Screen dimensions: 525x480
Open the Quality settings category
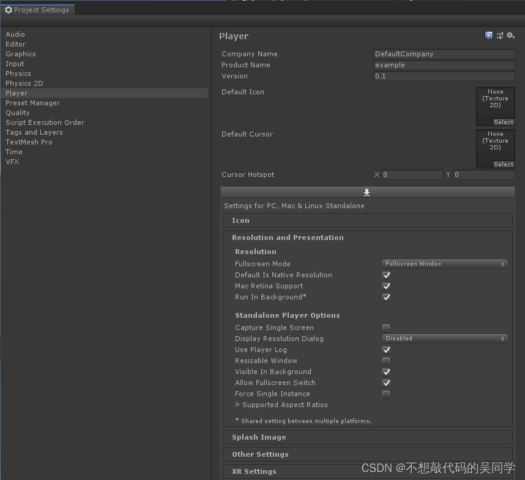(x=18, y=113)
